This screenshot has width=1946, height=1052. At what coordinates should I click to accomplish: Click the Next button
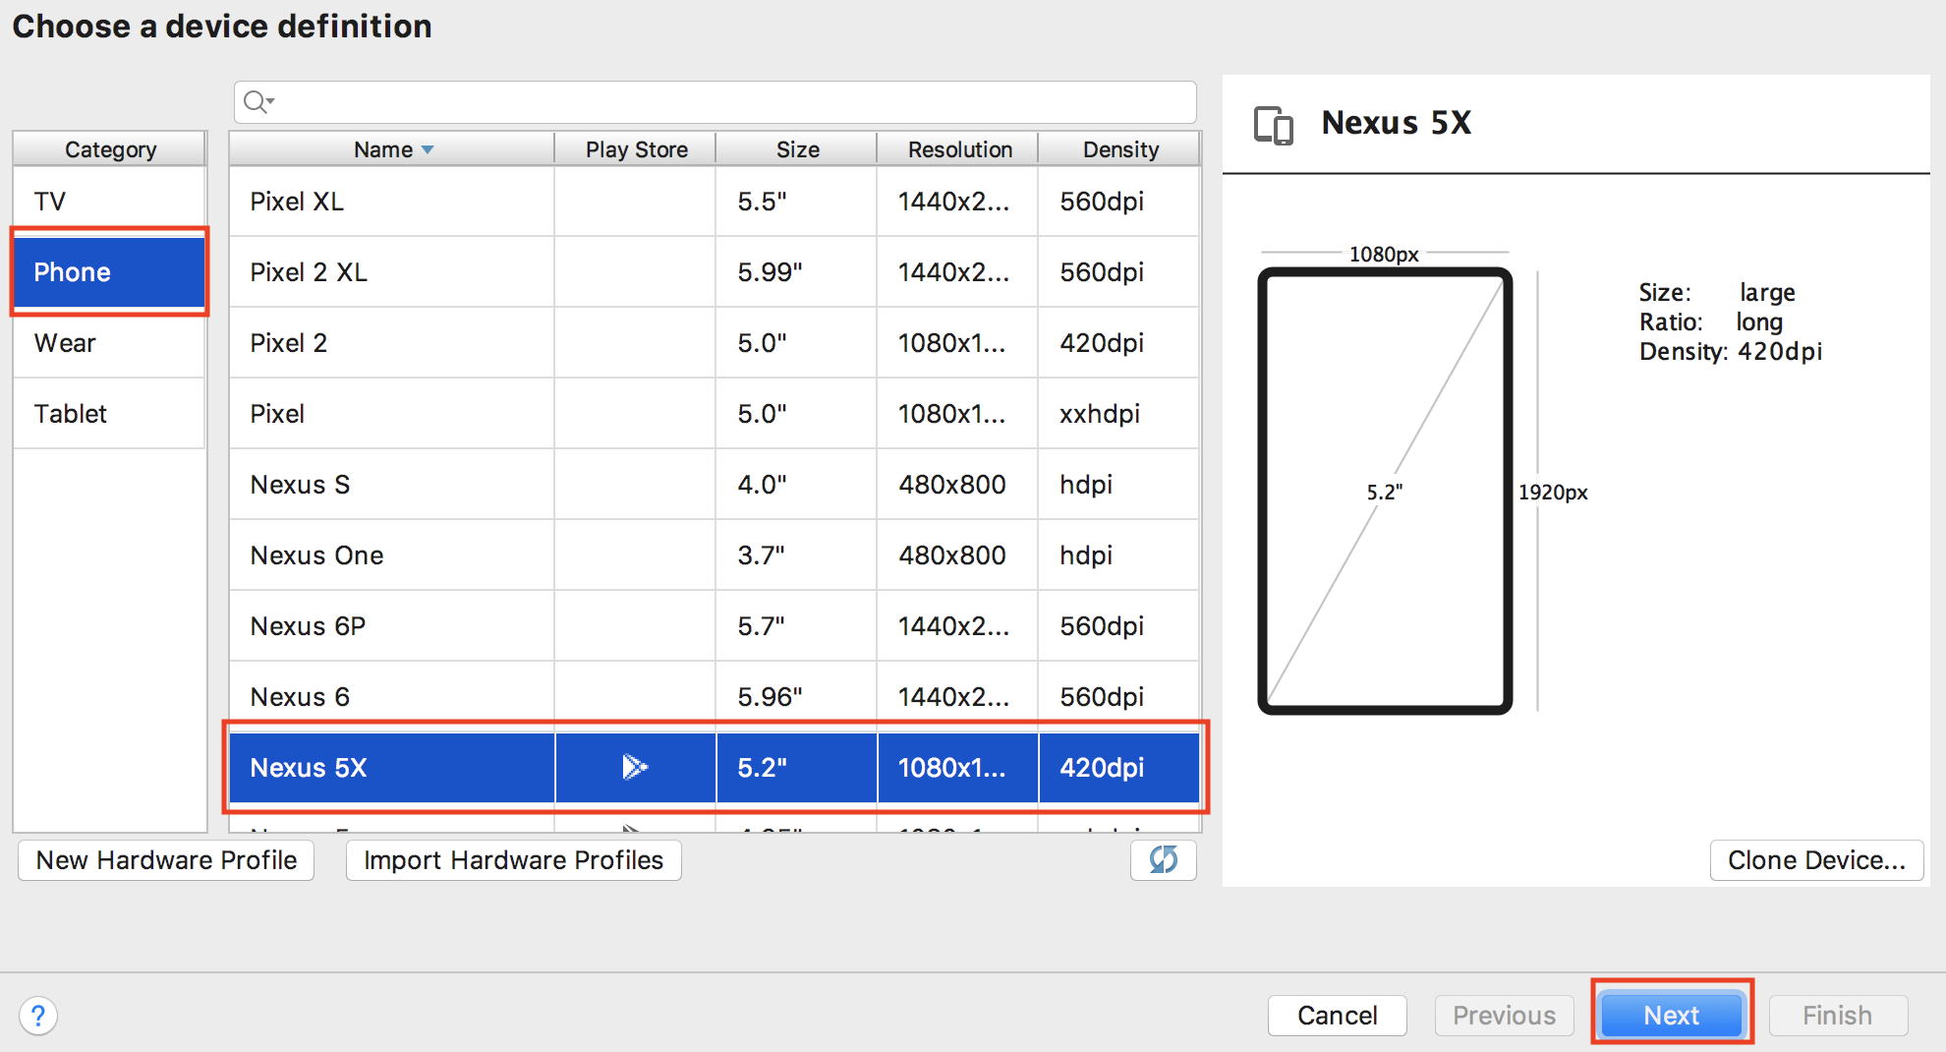click(1672, 1015)
